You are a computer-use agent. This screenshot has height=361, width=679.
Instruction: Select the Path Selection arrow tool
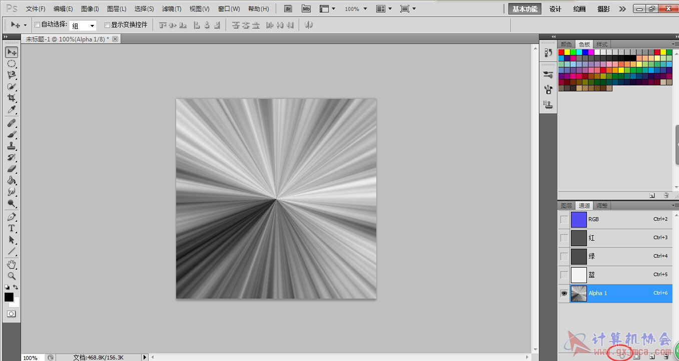12,240
